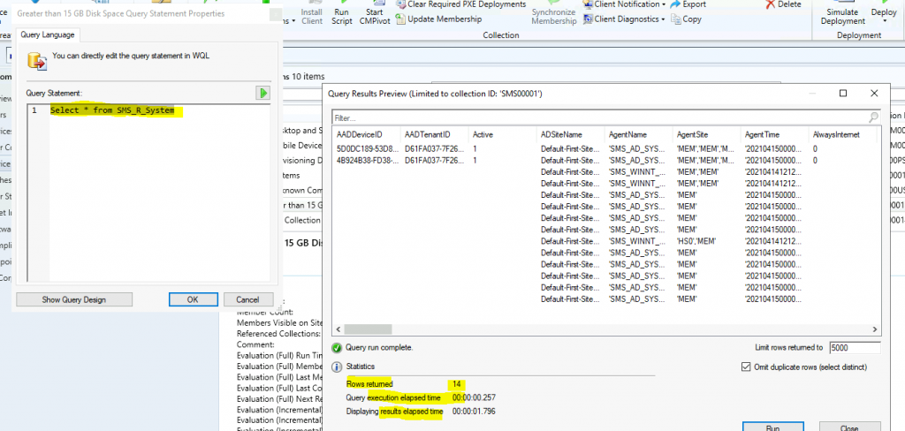Click the search magnifier in Filter box
The image size is (905, 431).
(873, 117)
